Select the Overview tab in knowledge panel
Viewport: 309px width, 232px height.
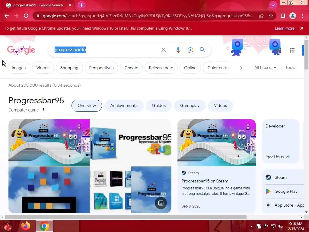87,105
